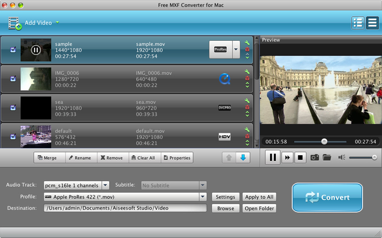
Task: Move the selected item down with the blue arrow
Action: click(243, 158)
